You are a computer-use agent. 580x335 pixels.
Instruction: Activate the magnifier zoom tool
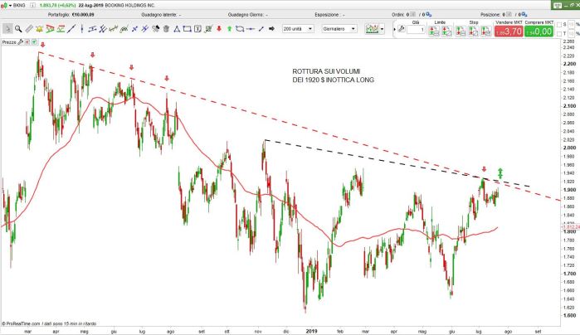[x=17, y=29]
